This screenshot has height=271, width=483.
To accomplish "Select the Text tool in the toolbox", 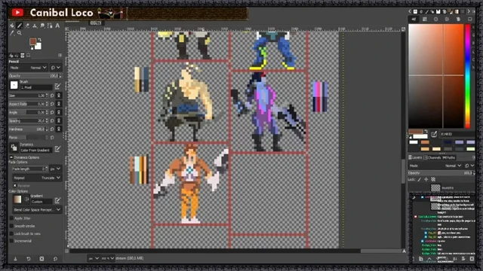I will pos(57,26).
